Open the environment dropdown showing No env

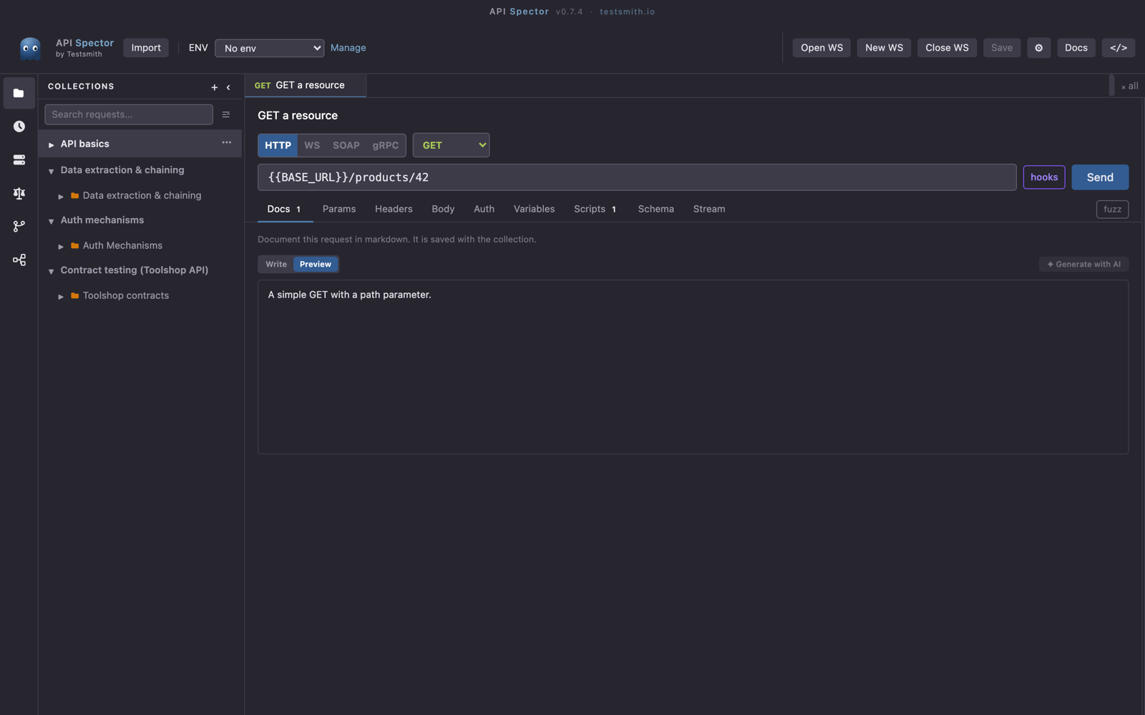tap(269, 48)
